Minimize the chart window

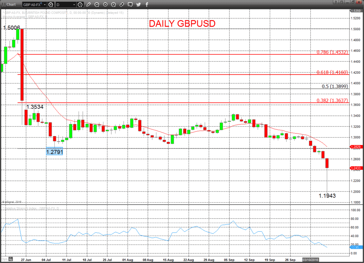coord(347,2)
